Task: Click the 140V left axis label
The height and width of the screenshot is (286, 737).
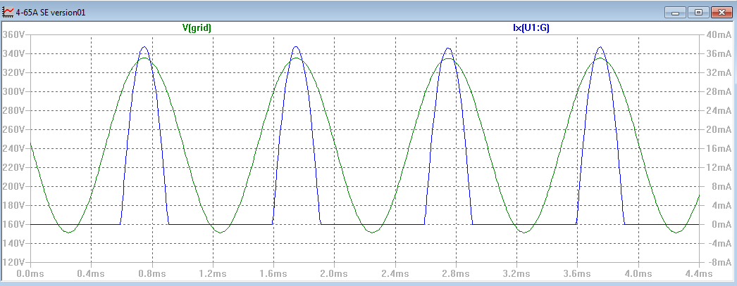Action: pos(13,243)
